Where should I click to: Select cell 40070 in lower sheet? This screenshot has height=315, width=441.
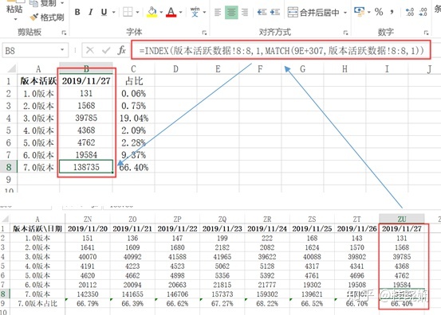click(x=88, y=257)
